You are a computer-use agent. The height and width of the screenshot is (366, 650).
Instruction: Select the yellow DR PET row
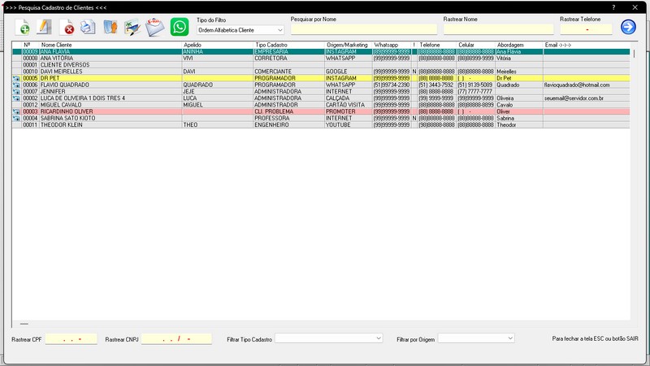point(321,78)
